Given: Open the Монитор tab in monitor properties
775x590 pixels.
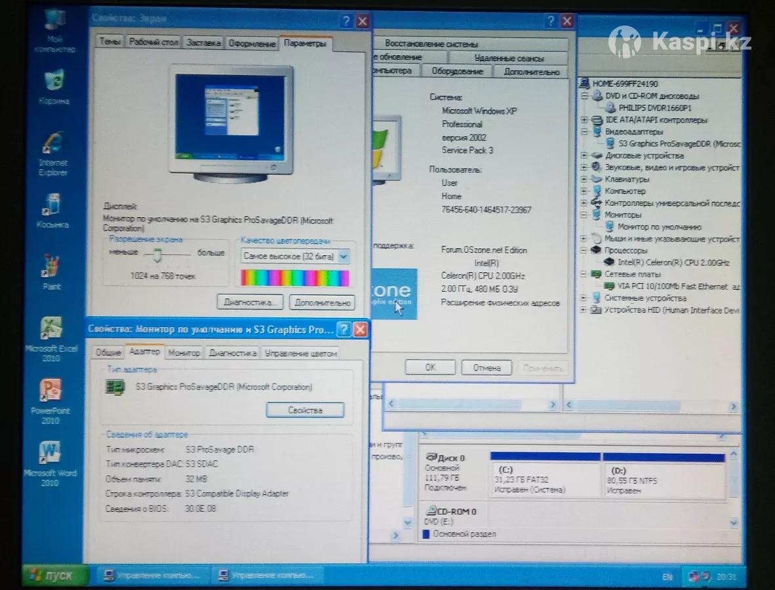Looking at the screenshot, I should tap(184, 353).
